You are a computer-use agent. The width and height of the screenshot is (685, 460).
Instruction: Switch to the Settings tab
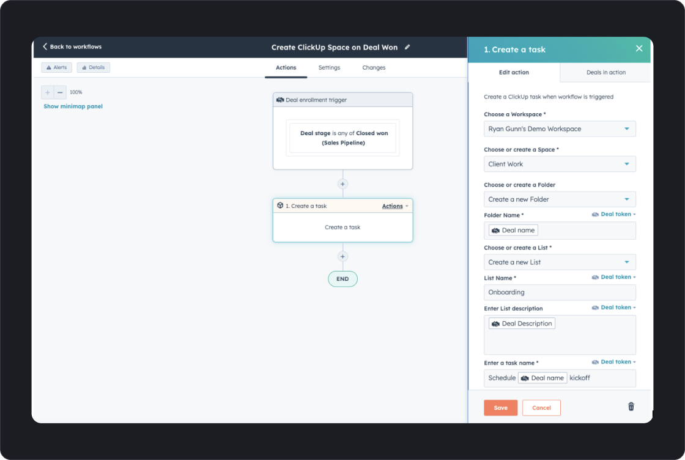329,68
